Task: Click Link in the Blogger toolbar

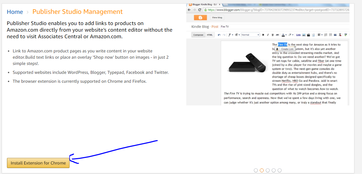Action: 298,35
